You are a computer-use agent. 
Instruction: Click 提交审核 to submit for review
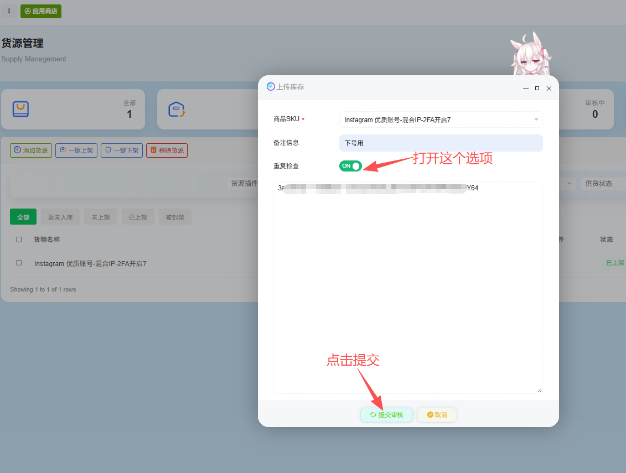pyautogui.click(x=386, y=415)
